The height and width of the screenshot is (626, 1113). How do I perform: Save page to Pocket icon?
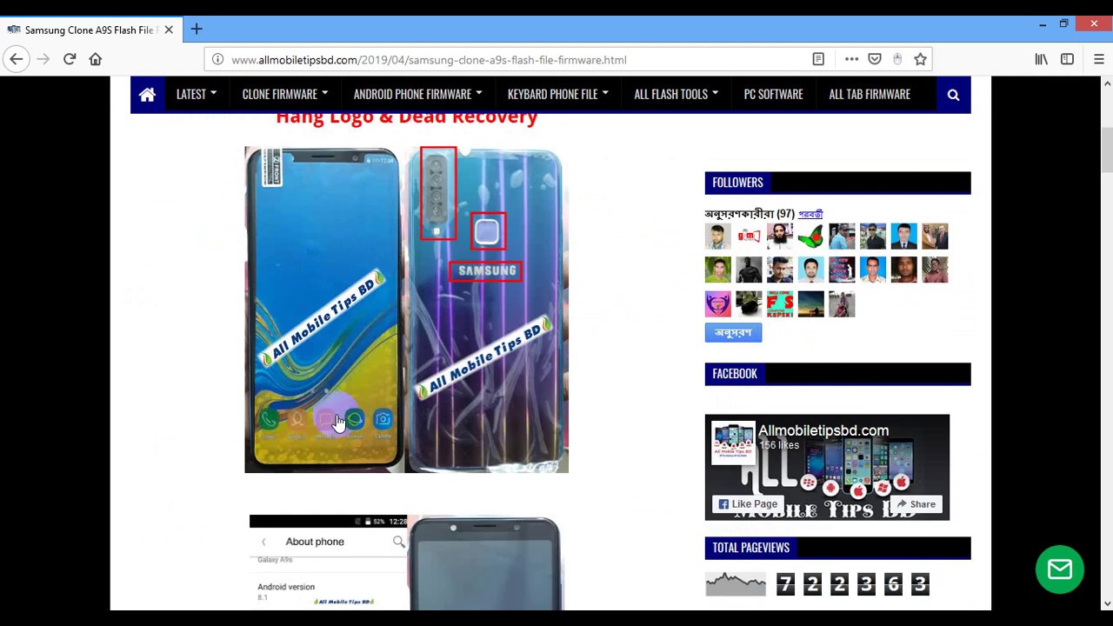(875, 59)
